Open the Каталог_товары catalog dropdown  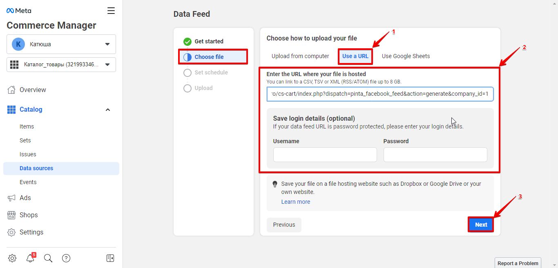coord(61,65)
